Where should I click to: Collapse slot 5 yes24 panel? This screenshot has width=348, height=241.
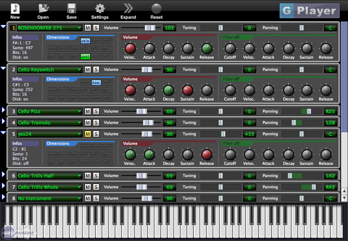pyautogui.click(x=3, y=133)
